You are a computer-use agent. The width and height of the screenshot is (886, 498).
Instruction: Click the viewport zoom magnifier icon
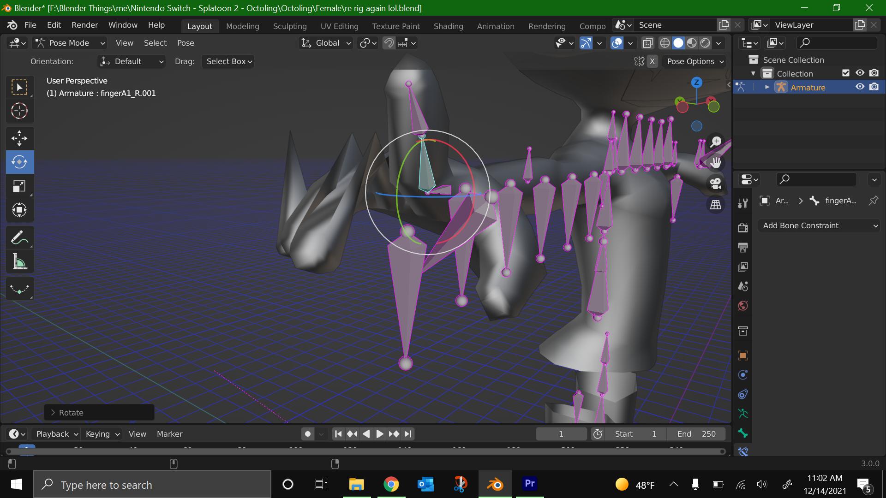pos(716,142)
